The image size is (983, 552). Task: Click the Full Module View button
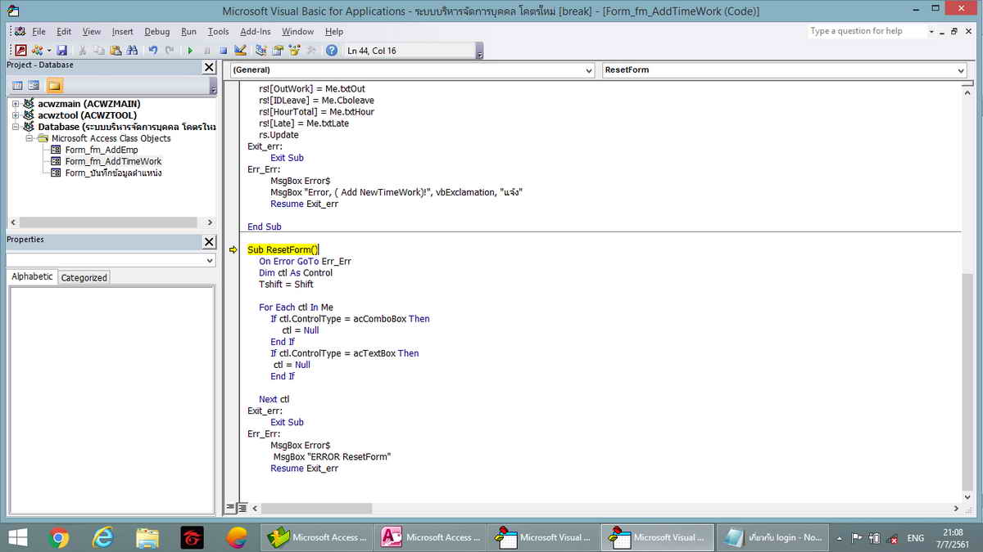(242, 508)
